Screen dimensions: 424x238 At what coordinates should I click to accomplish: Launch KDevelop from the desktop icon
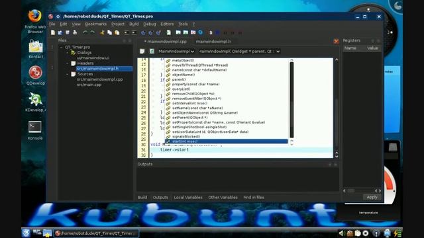(35, 102)
